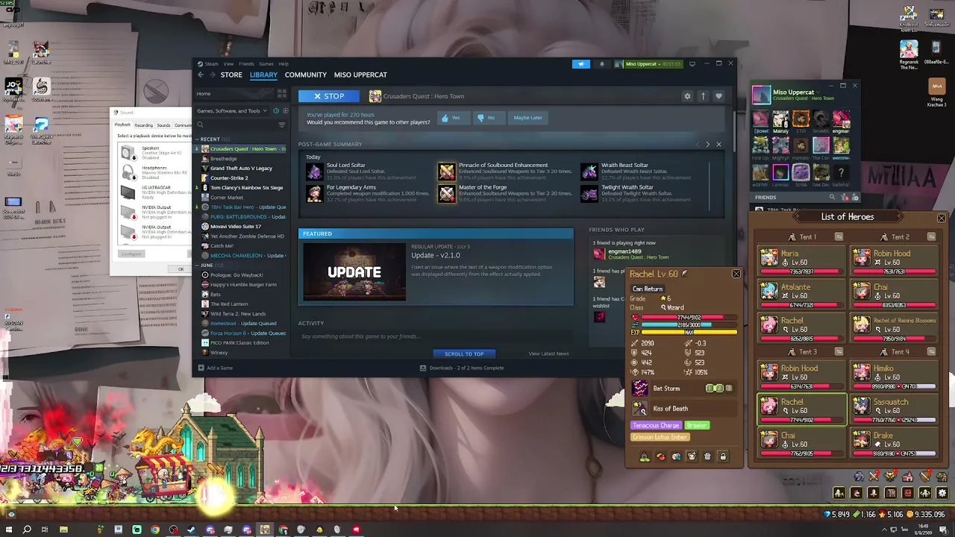955x537 pixels.
Task: Click the Crimson Lotus Ember trait tag
Action: 660,437
